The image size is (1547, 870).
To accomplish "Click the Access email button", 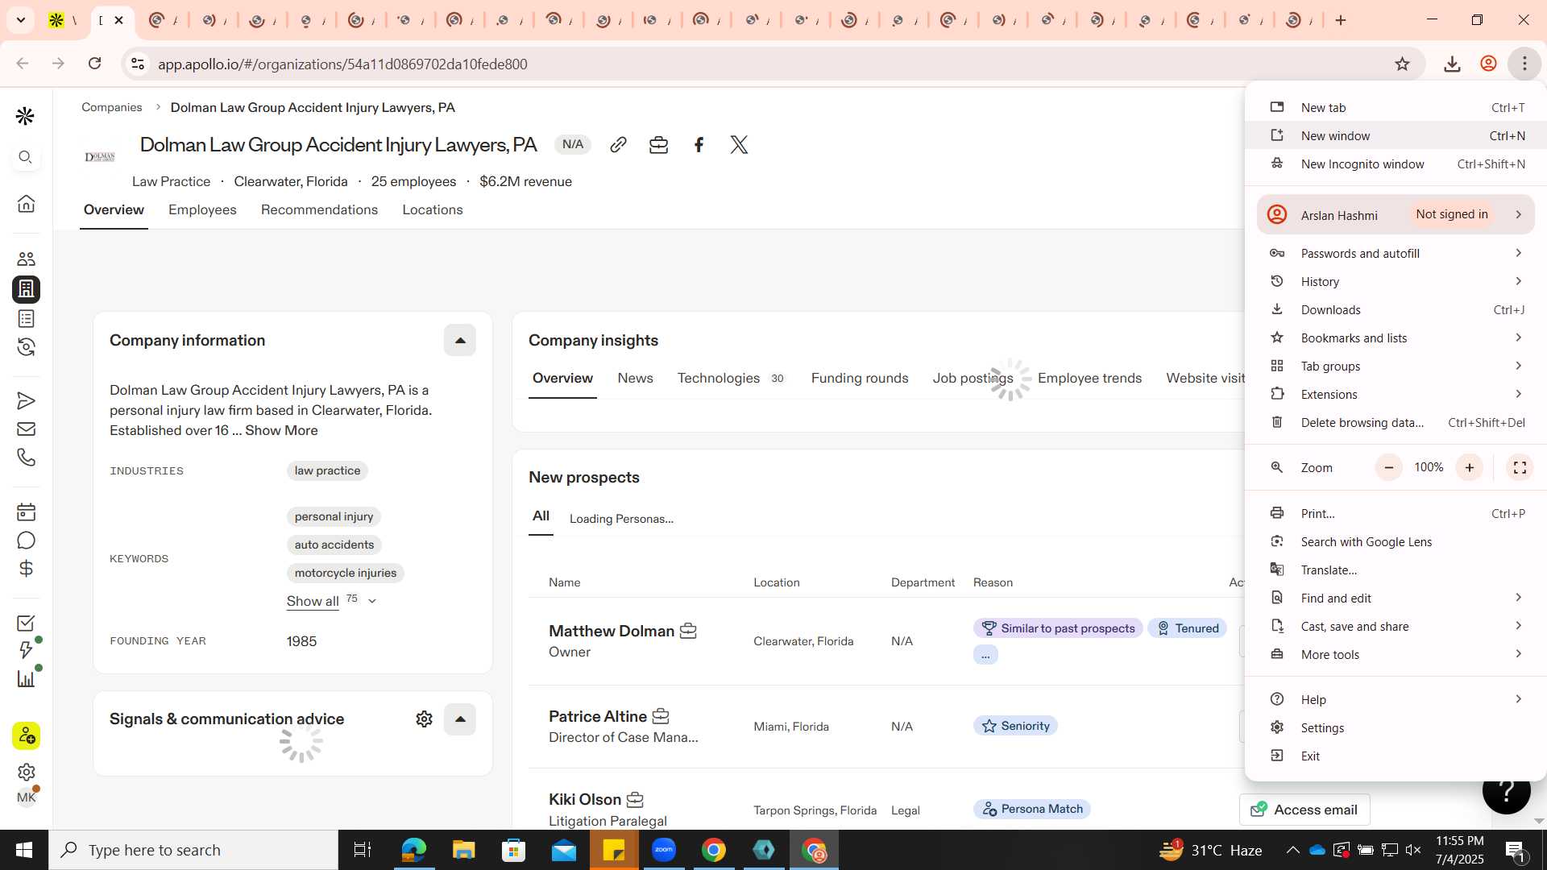I will tap(1304, 810).
